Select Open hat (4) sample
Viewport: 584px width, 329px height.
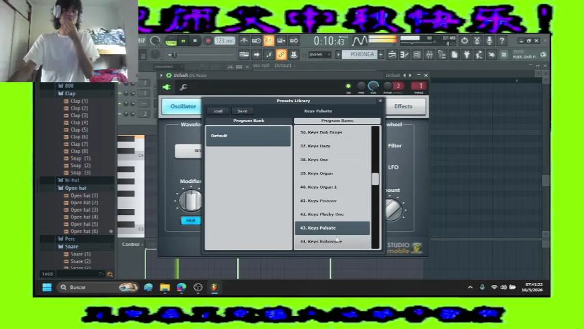coord(81,217)
